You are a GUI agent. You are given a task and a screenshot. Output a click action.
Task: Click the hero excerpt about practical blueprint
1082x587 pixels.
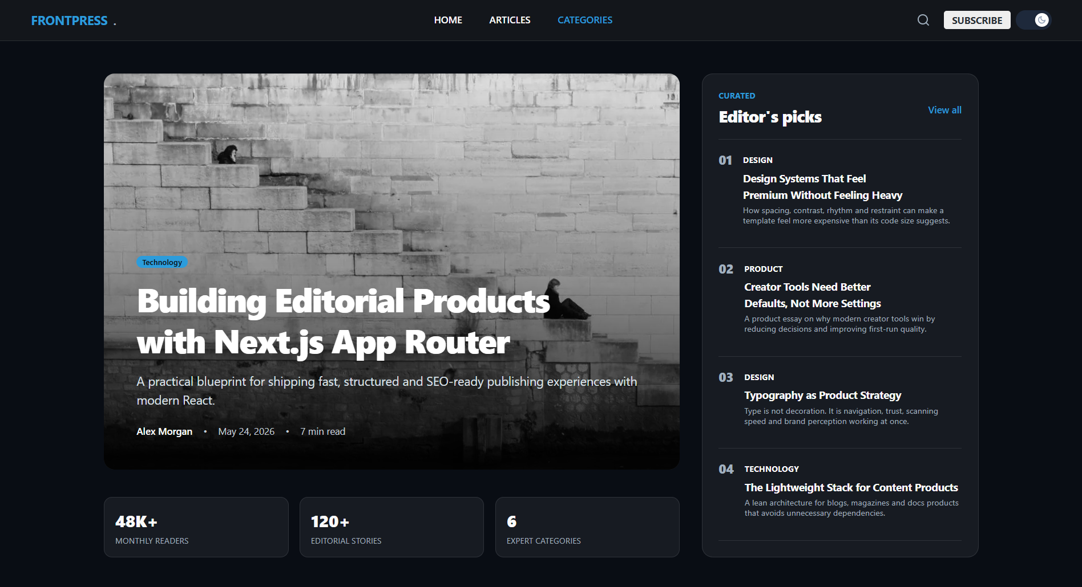pyautogui.click(x=387, y=391)
